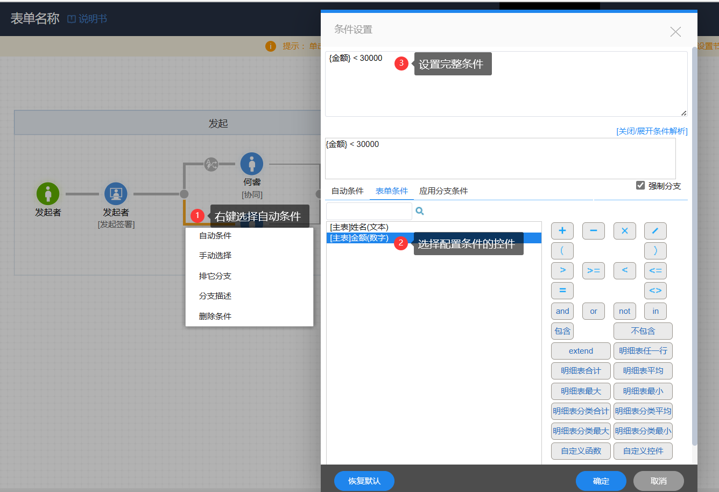Click the 明细表分类平均 button
Screen dimensions: 719x492
click(x=643, y=411)
